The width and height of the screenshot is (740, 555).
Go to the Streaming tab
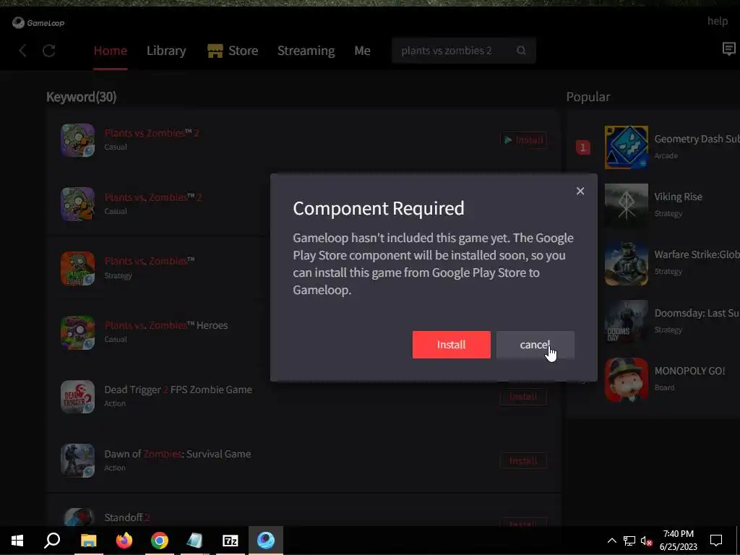(306, 51)
